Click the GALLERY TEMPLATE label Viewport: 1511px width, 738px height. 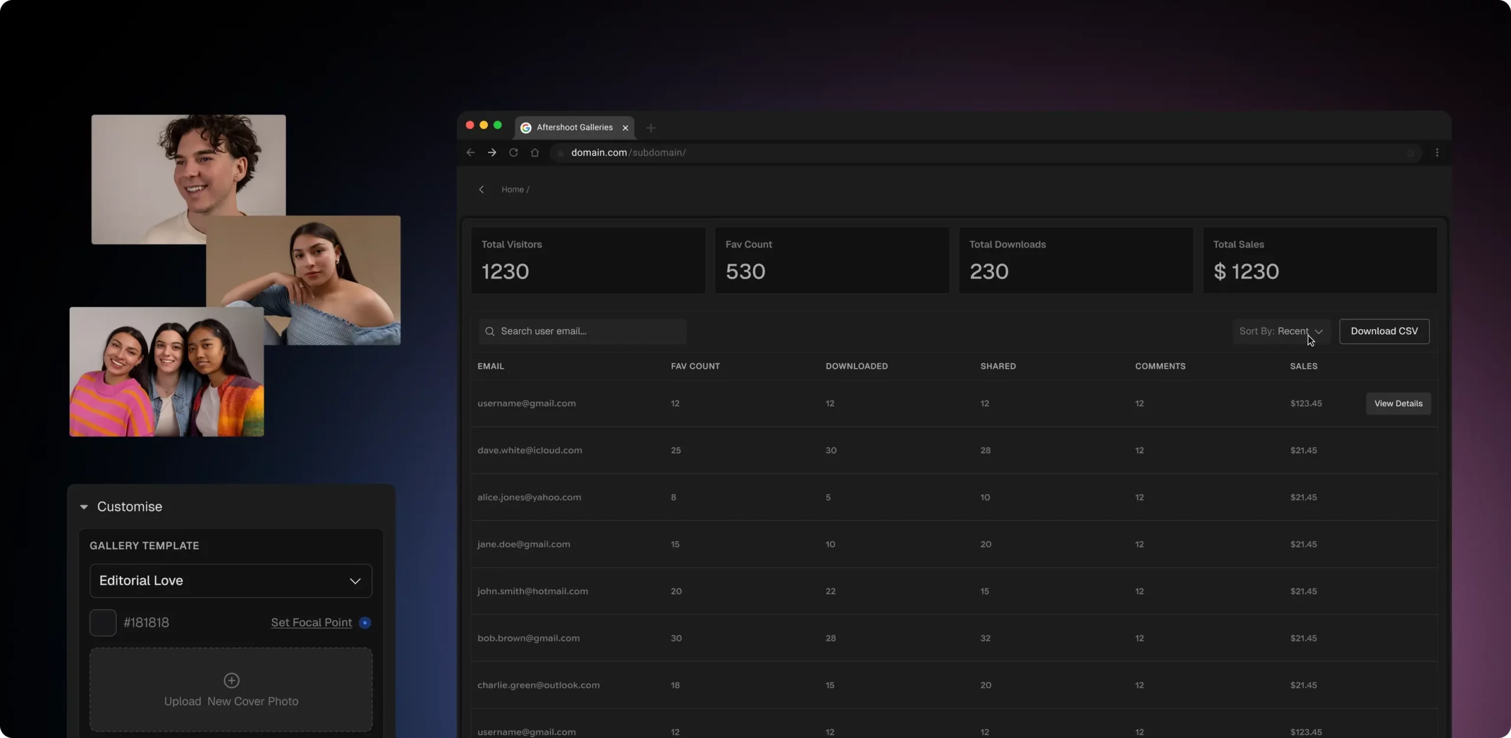pyautogui.click(x=145, y=546)
